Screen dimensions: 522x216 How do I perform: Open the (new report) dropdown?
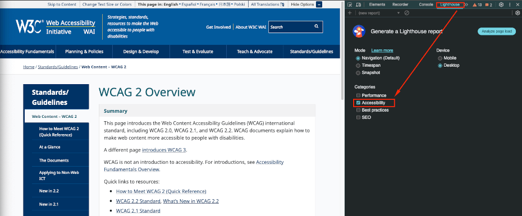(378, 13)
